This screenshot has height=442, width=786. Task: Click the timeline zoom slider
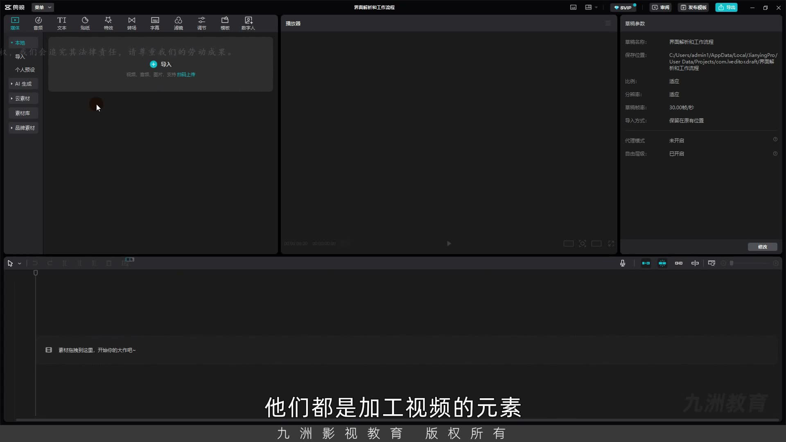(750, 264)
